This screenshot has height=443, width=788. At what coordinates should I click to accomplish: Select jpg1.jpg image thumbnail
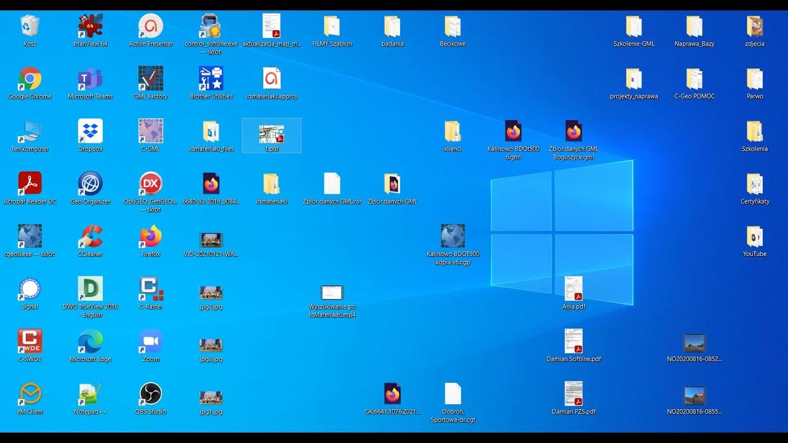(x=211, y=397)
